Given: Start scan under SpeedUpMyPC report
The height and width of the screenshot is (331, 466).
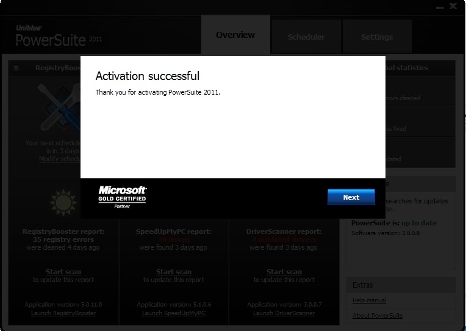Looking at the screenshot, I should pos(174,272).
